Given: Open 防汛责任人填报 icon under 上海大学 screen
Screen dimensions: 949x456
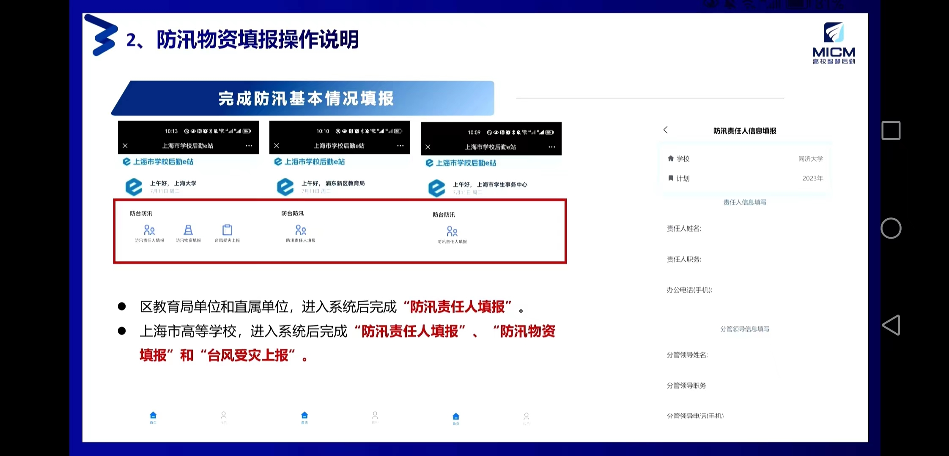Looking at the screenshot, I should (x=149, y=231).
